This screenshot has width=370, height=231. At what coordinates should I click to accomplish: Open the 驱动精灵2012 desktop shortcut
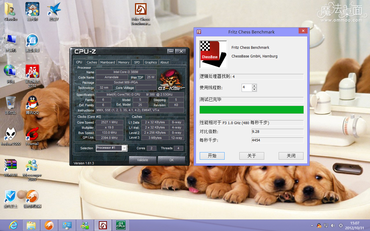32,76
